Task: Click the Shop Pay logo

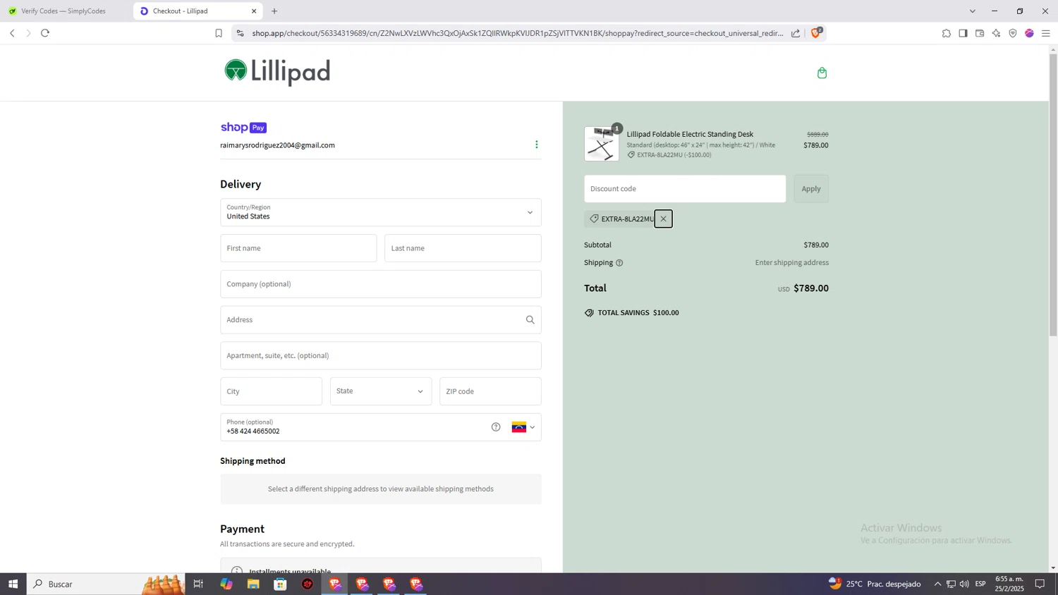Action: click(243, 128)
